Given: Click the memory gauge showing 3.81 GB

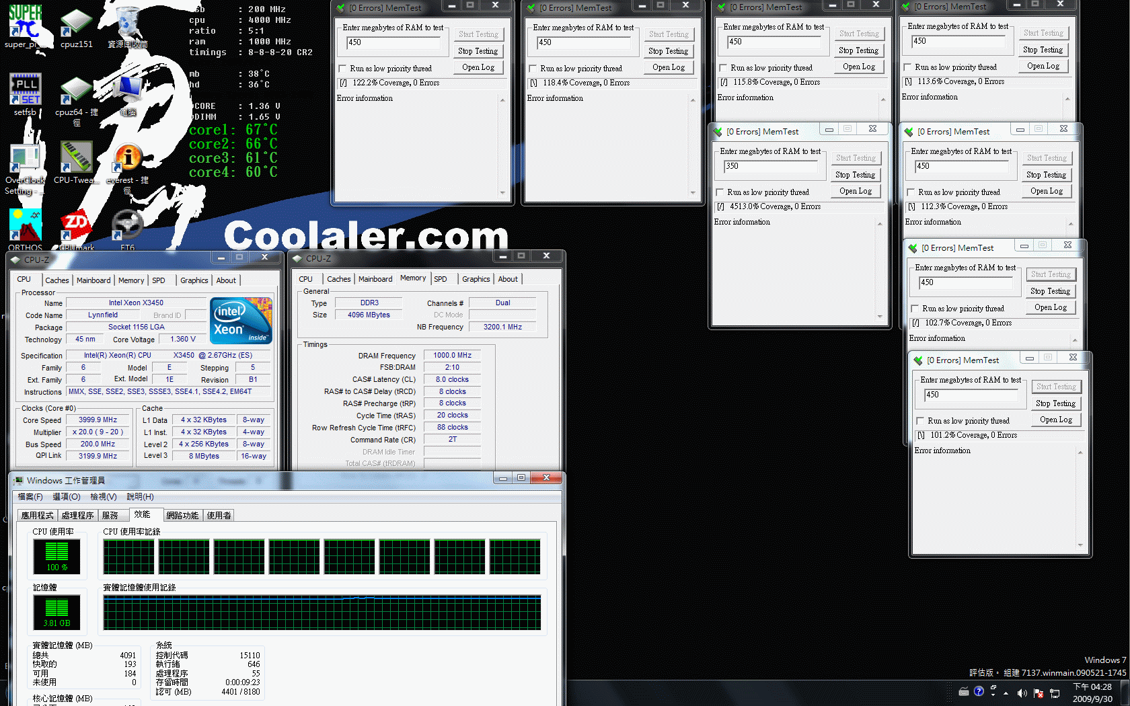Looking at the screenshot, I should (57, 612).
